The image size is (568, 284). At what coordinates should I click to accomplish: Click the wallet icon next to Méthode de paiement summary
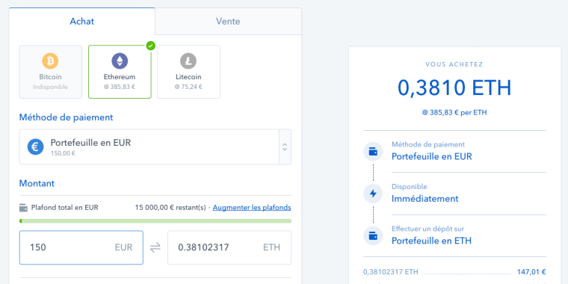(x=373, y=152)
